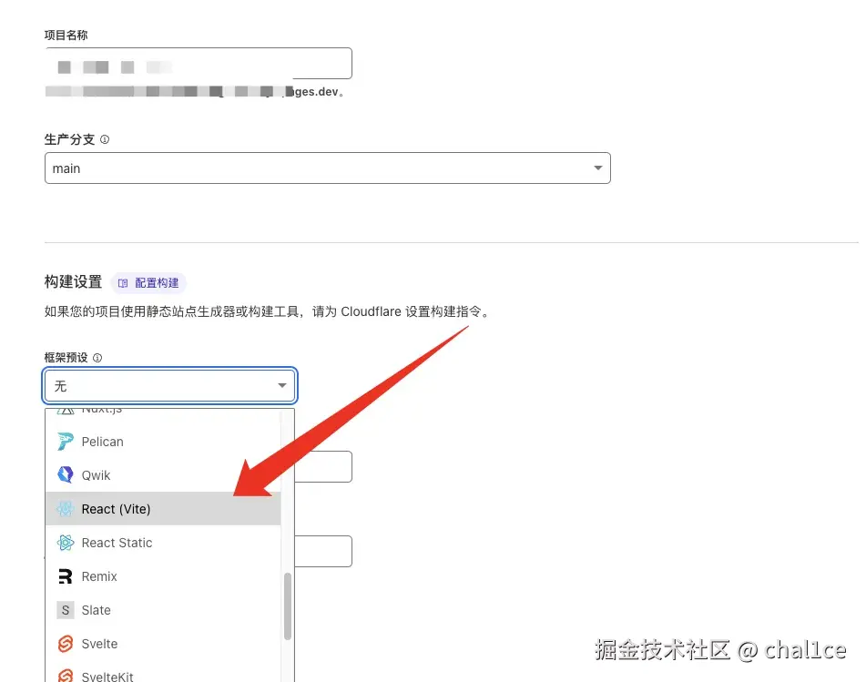Click the Remix 'R' icon
Screen dimensions: 866x682
[65, 576]
